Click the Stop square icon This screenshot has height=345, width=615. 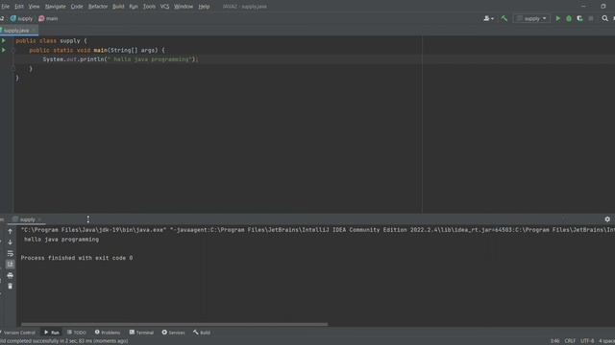(591, 18)
